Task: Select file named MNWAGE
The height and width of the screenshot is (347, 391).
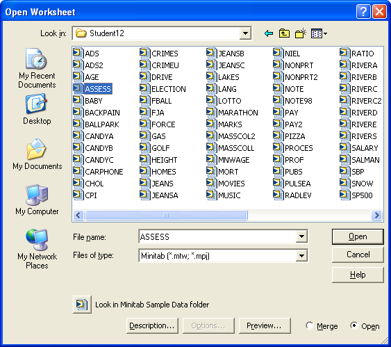Action: click(x=233, y=160)
